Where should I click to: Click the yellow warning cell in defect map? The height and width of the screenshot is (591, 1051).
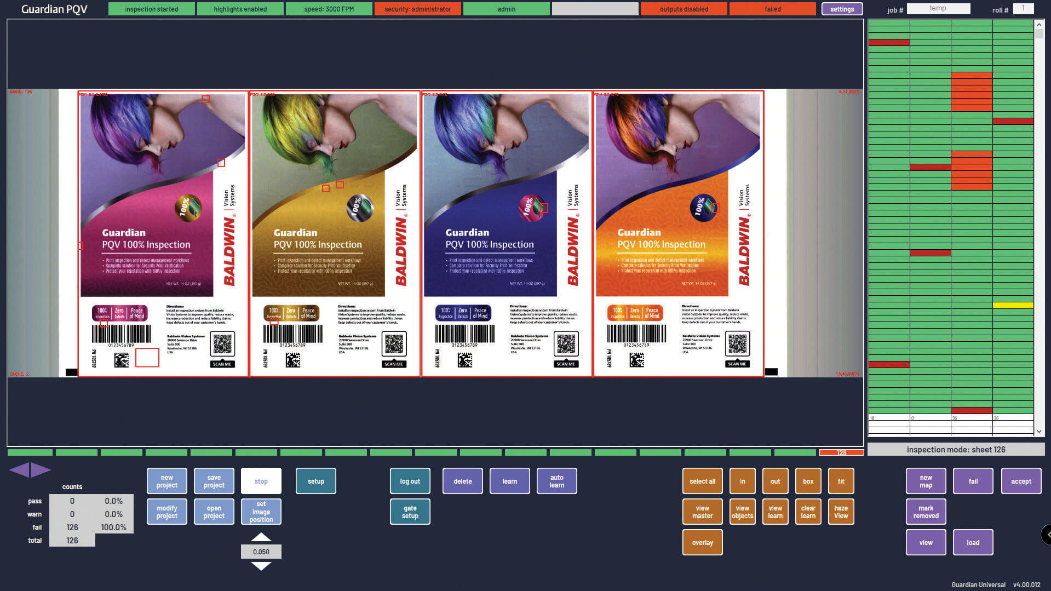[1013, 305]
